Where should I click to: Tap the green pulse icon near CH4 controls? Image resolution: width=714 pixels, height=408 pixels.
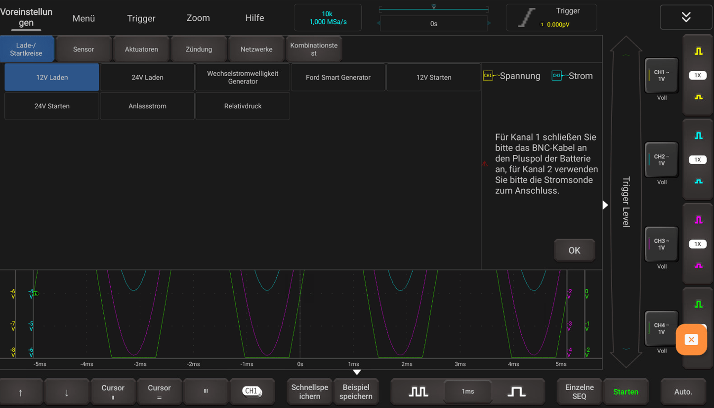pos(698,304)
